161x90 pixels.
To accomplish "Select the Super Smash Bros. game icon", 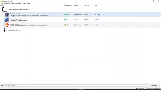I will click(7, 25).
